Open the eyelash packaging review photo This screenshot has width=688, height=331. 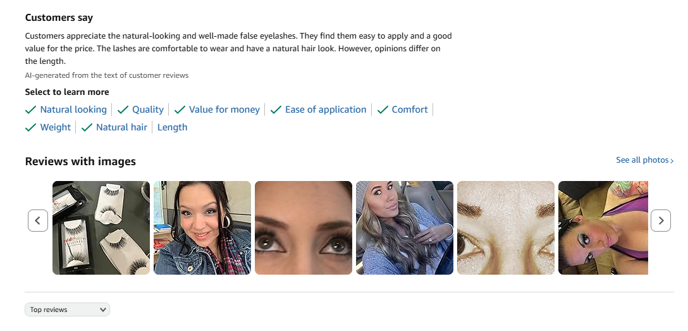tap(101, 228)
